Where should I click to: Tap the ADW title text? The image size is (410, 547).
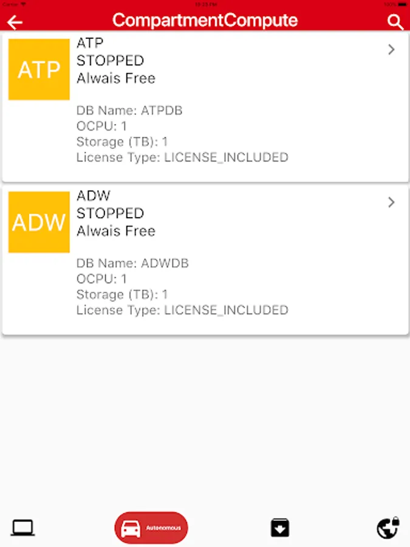pos(94,196)
